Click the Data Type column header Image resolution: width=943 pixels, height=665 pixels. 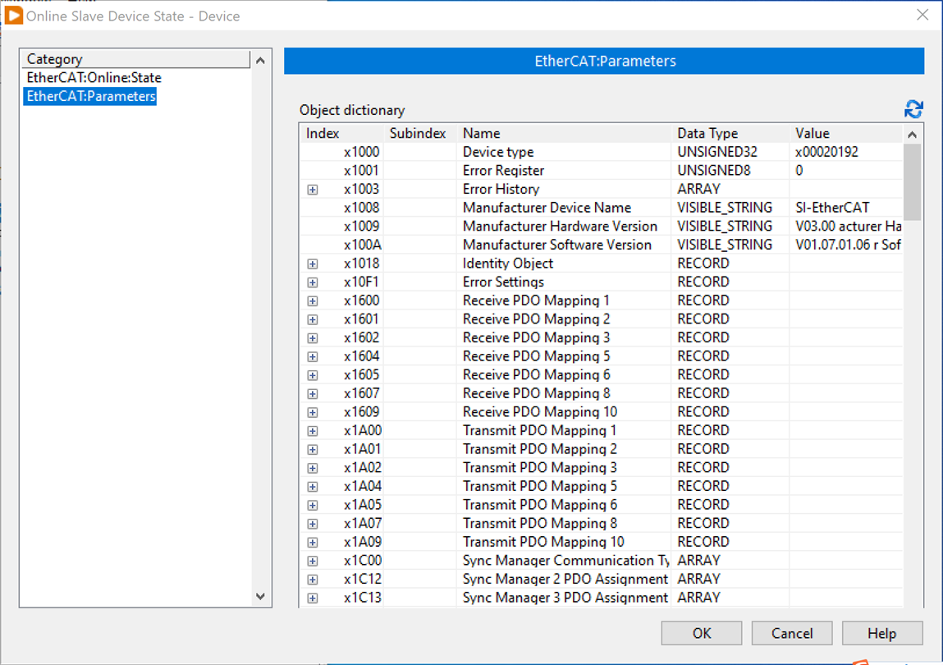coord(730,133)
